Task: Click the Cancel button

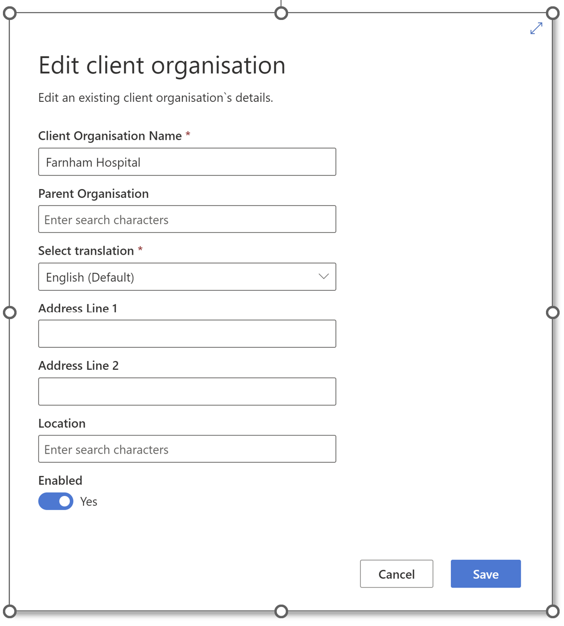Action: pos(396,574)
